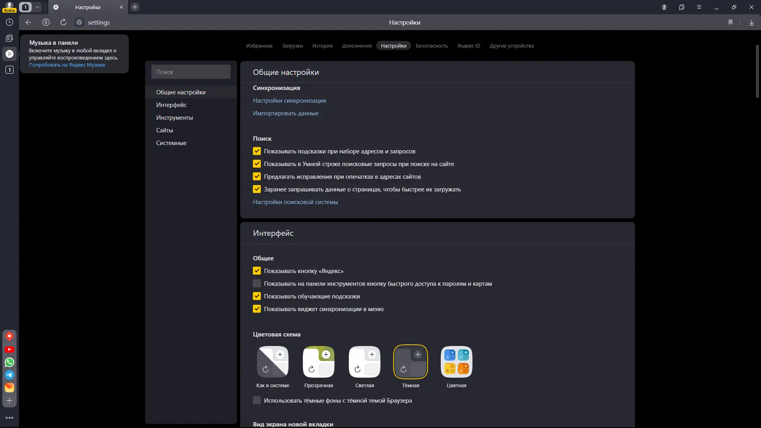Image resolution: width=761 pixels, height=428 pixels.
Task: Open the Дополнения tab
Action: pyautogui.click(x=357, y=46)
